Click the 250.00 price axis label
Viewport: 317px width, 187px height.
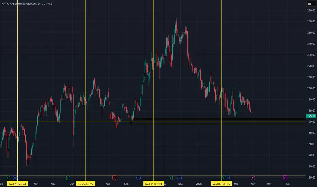[311, 33]
